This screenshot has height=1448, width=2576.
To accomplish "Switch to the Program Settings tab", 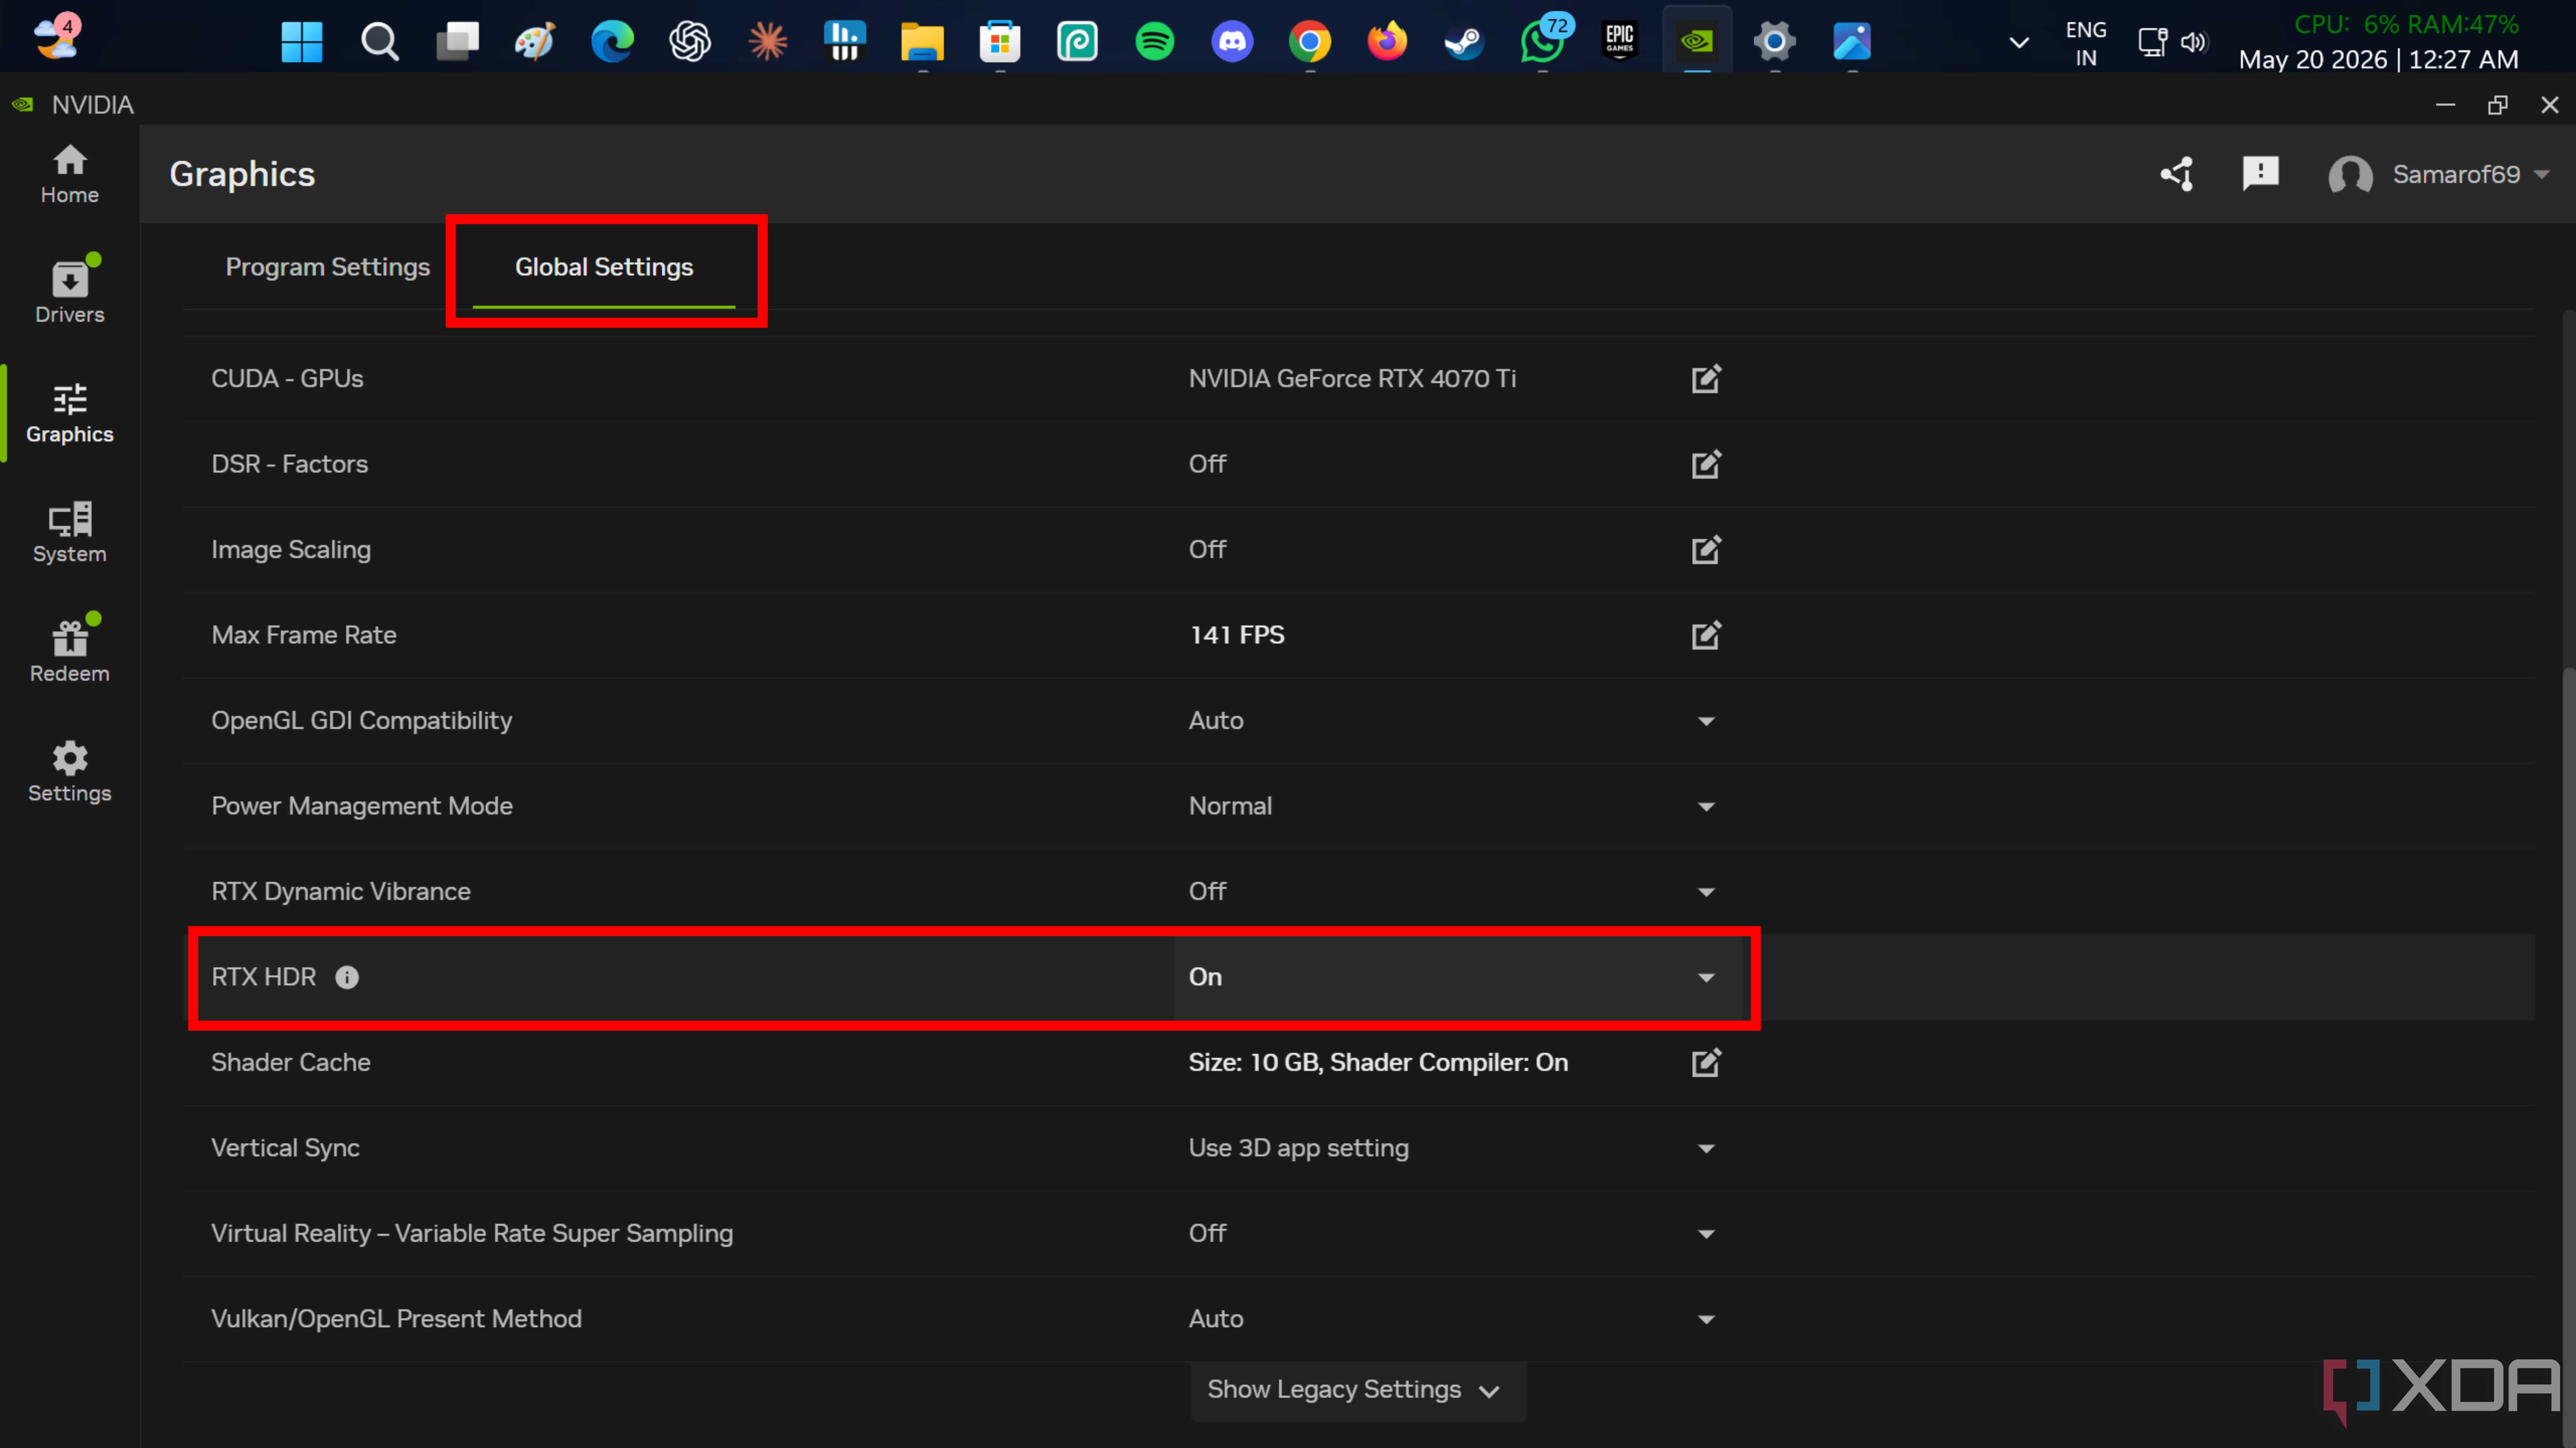I will (327, 267).
